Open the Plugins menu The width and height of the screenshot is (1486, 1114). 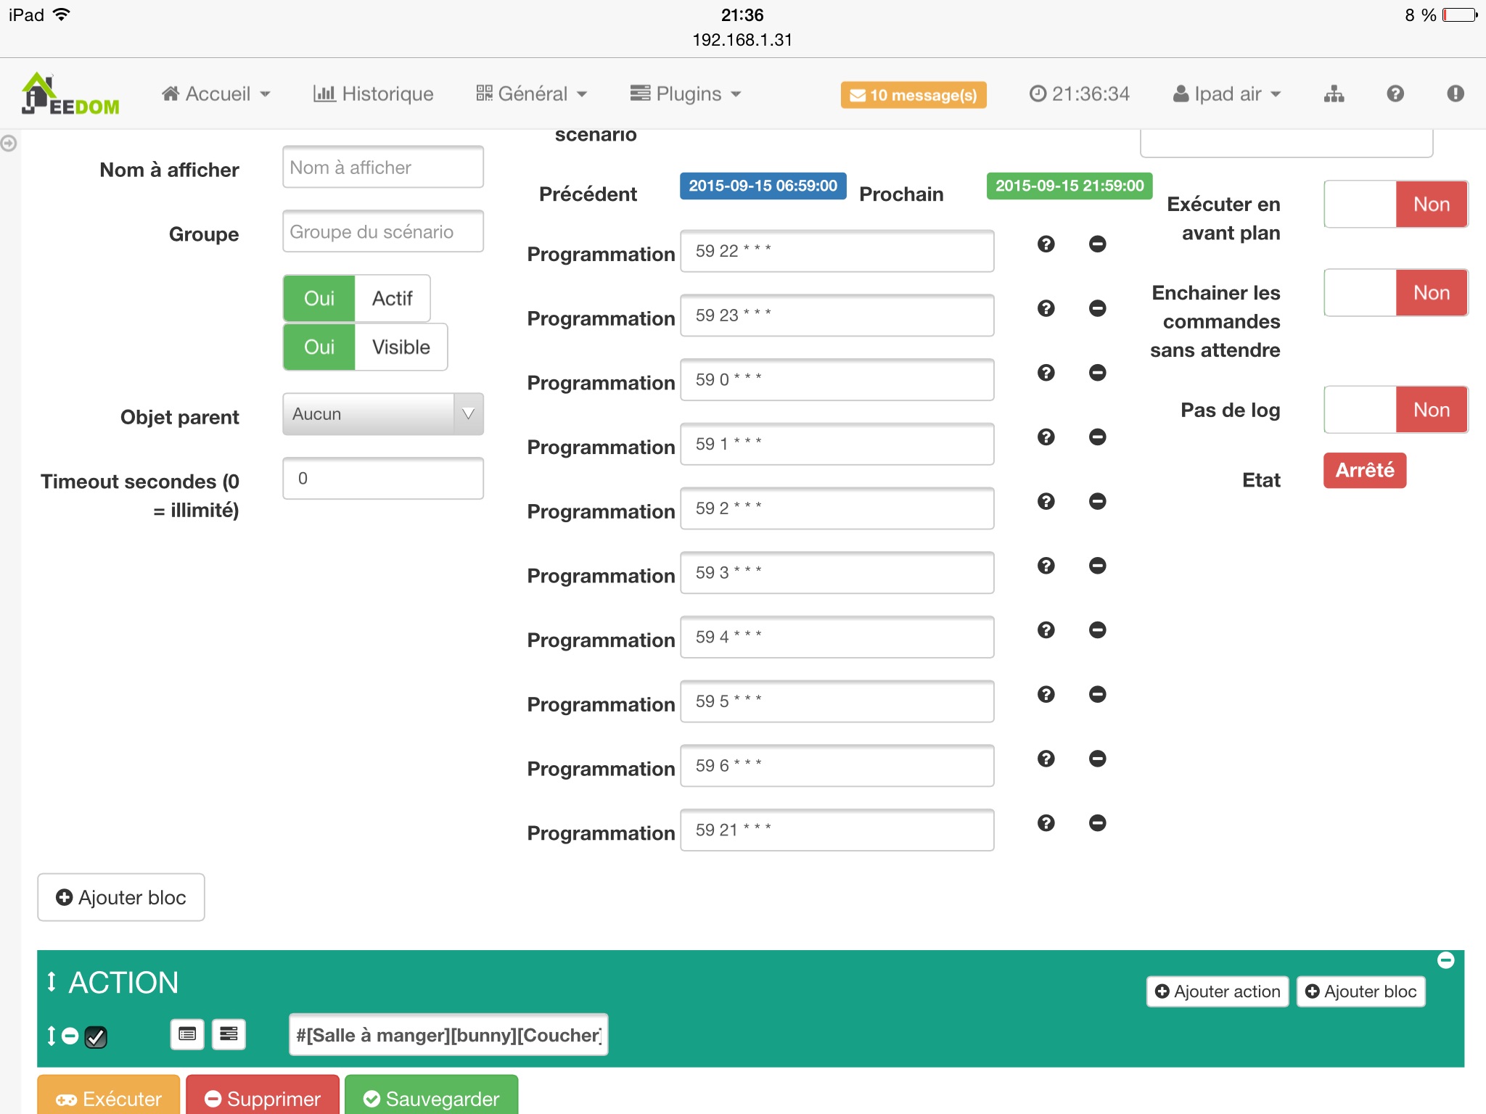point(686,94)
